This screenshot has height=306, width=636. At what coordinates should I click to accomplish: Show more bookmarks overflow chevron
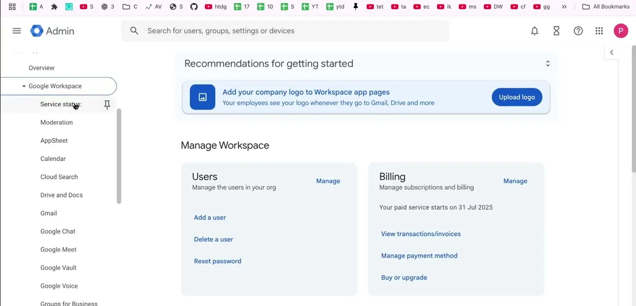tap(564, 6)
